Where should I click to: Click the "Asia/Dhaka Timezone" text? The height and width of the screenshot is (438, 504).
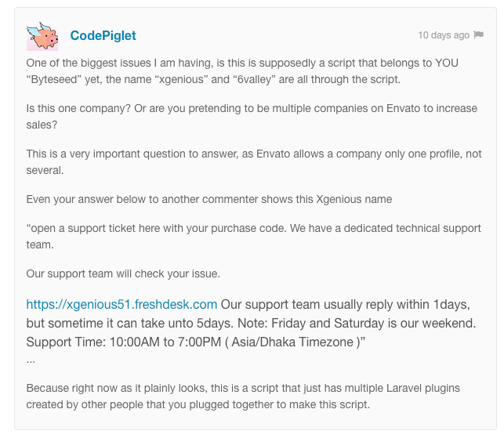292,342
